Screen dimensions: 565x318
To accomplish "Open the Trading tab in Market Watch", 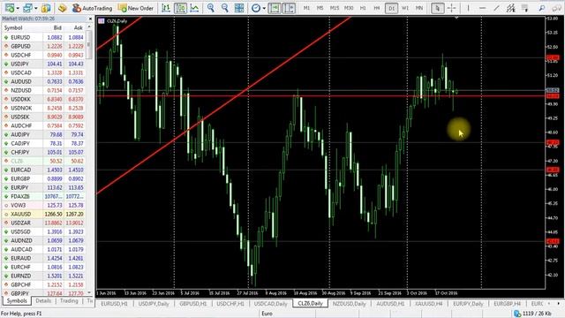I will [69, 300].
